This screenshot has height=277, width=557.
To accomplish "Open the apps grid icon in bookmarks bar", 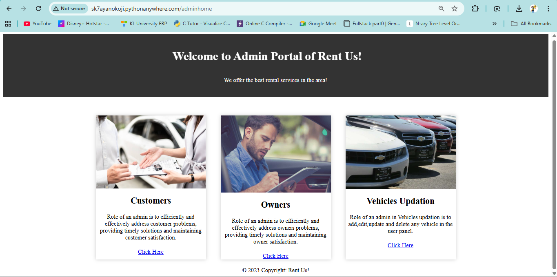I will point(8,24).
